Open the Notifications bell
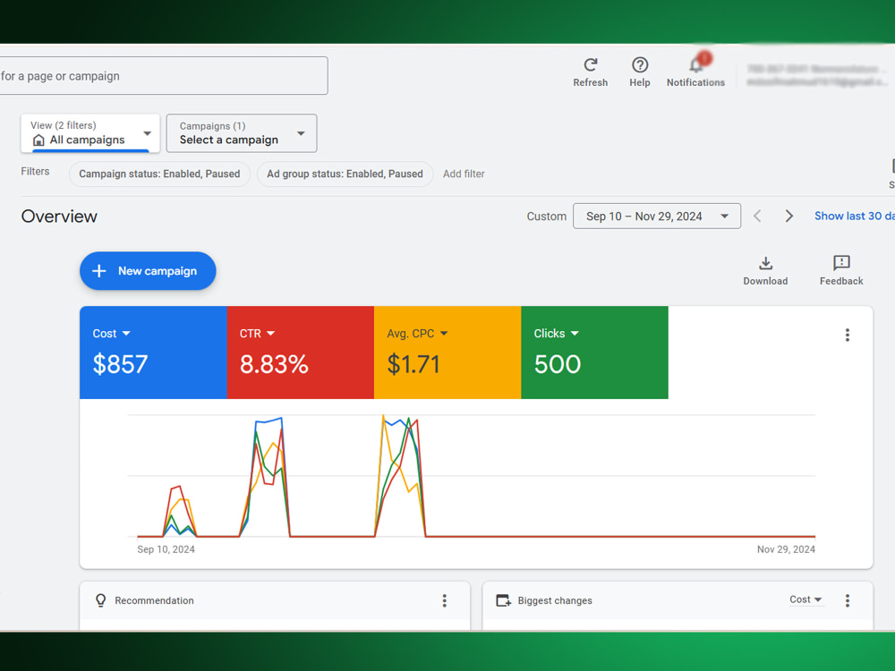The height and width of the screenshot is (671, 895). [x=695, y=64]
